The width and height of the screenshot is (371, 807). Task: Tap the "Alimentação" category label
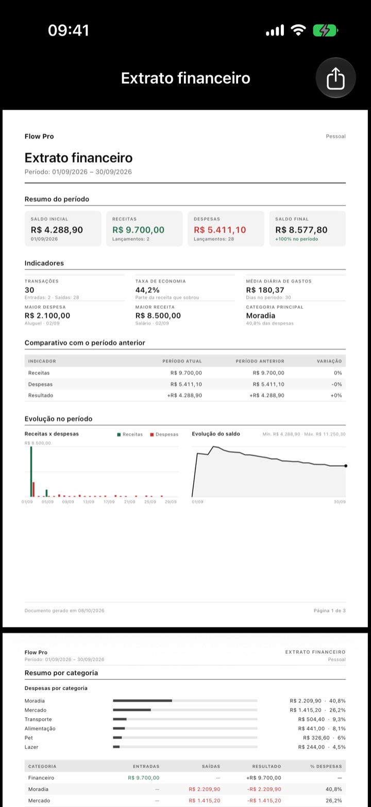[40, 729]
